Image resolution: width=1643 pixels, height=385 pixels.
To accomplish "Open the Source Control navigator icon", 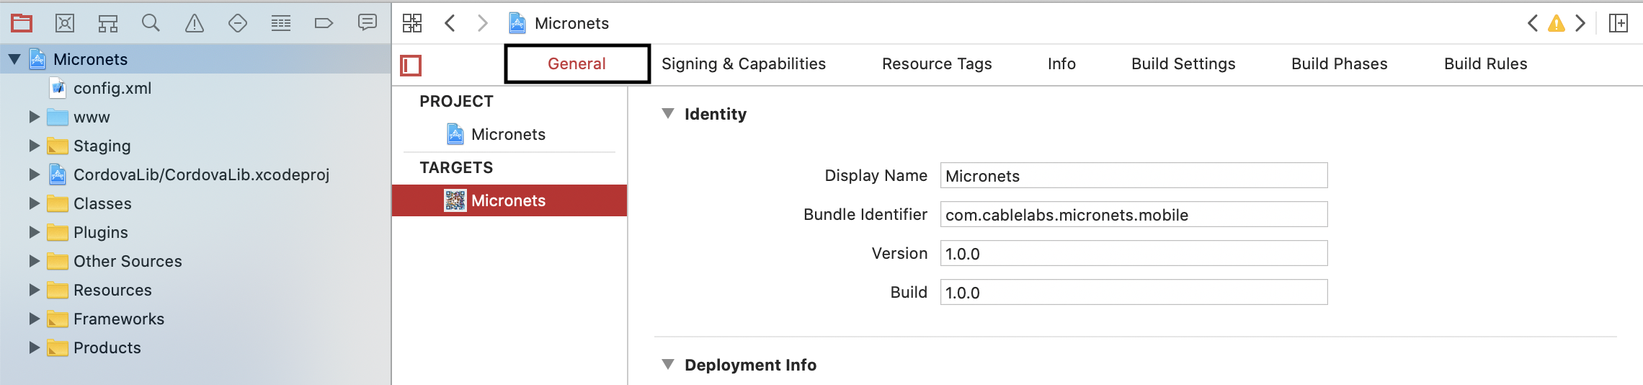I will tap(65, 23).
